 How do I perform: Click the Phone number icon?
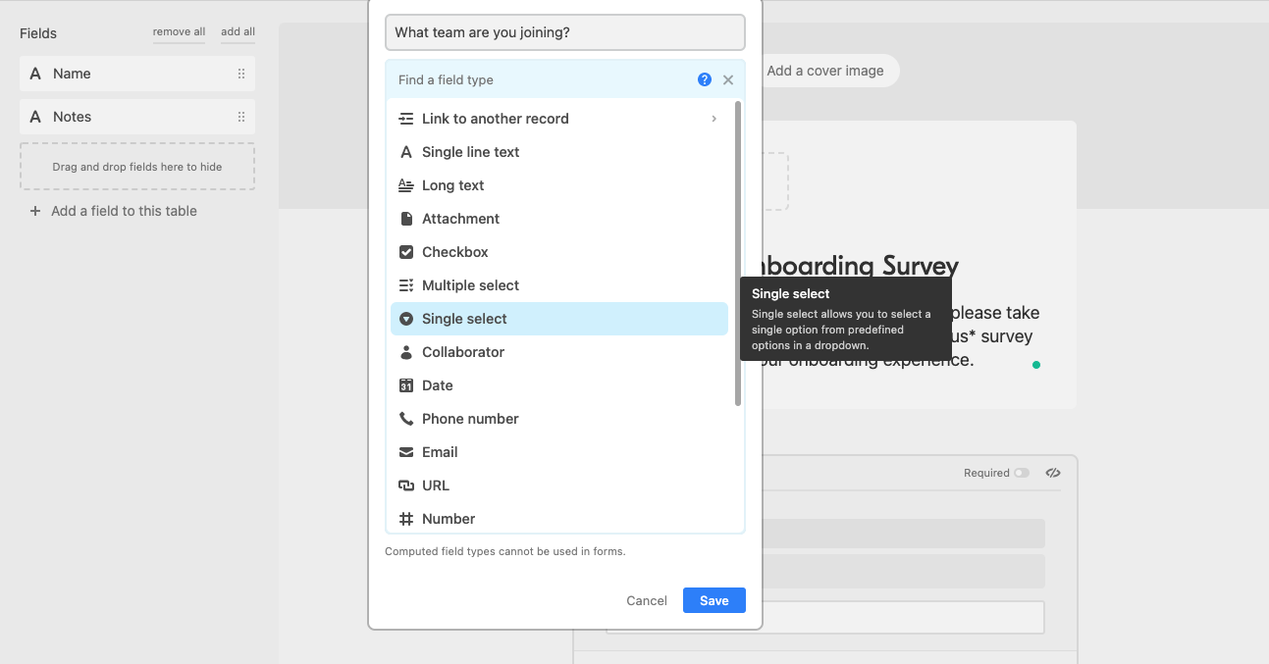pos(406,419)
